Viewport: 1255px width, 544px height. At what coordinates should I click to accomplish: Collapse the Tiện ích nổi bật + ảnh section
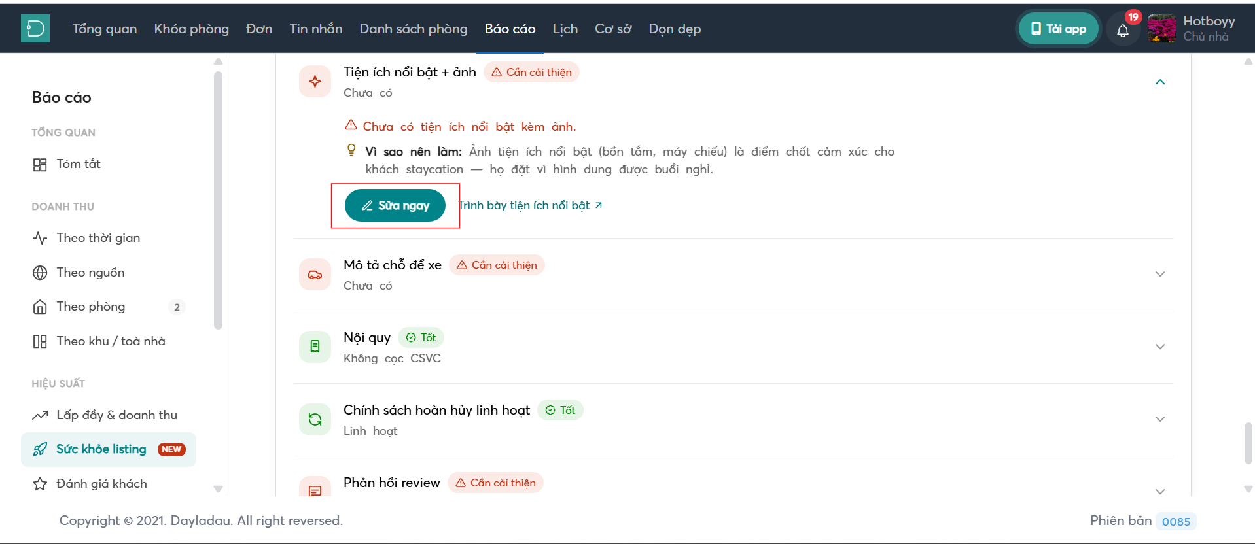coord(1160,82)
